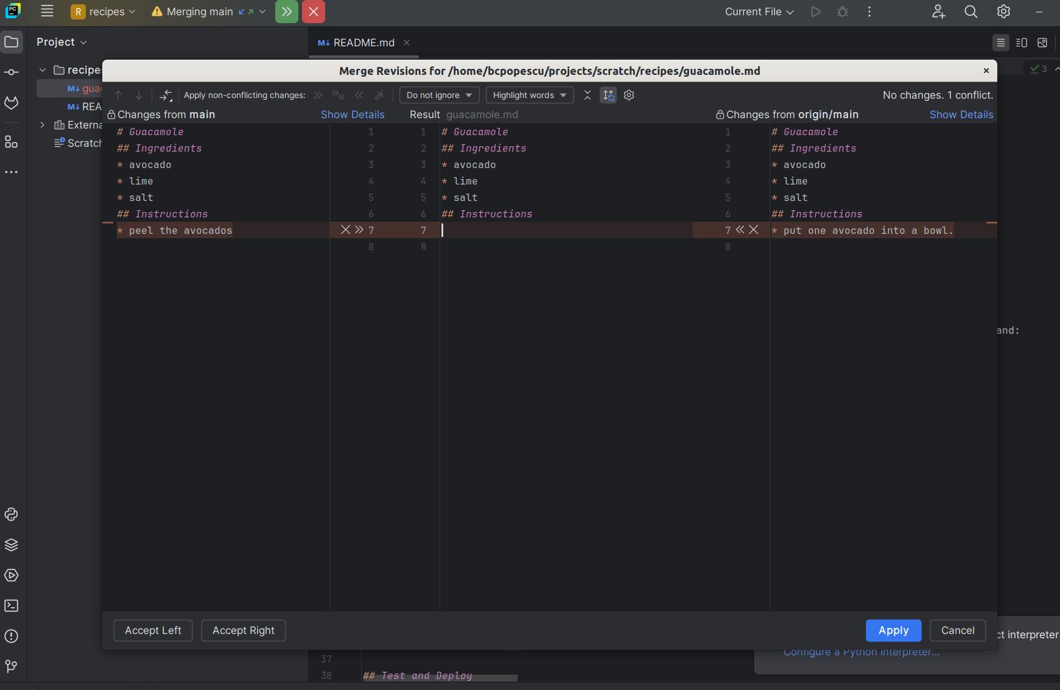
Task: Open the Current File run configuration dropdown
Action: (x=759, y=12)
